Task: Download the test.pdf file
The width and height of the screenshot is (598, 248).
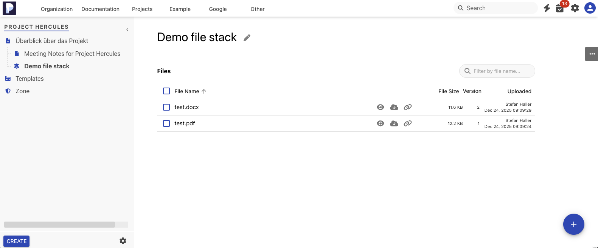Action: click(394, 123)
